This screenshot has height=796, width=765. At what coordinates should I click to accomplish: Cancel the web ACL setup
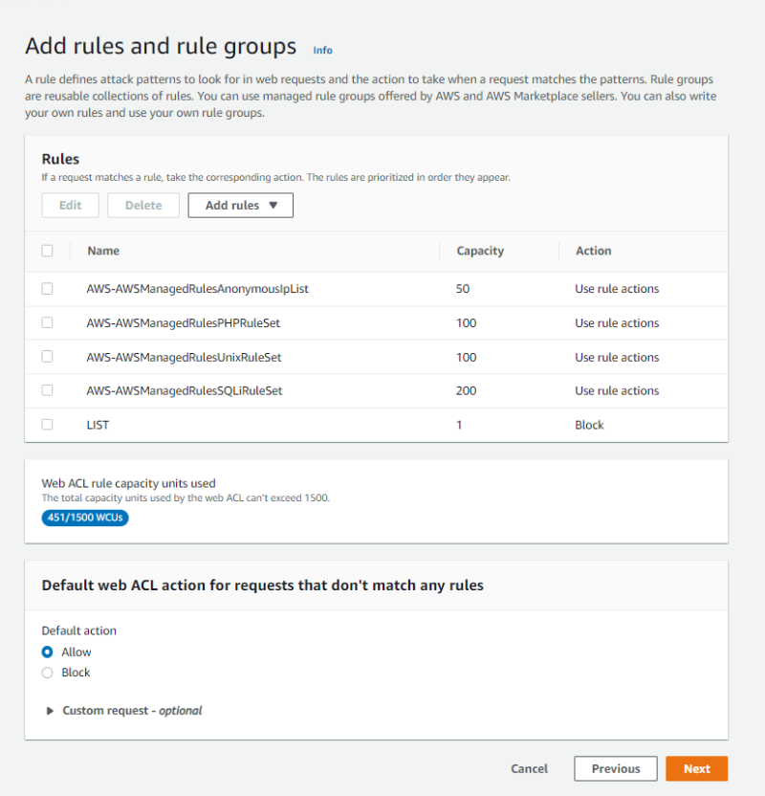(x=529, y=768)
